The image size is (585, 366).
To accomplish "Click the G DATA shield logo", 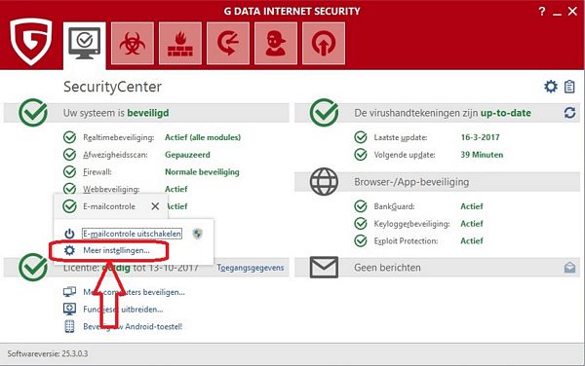I will tap(31, 42).
